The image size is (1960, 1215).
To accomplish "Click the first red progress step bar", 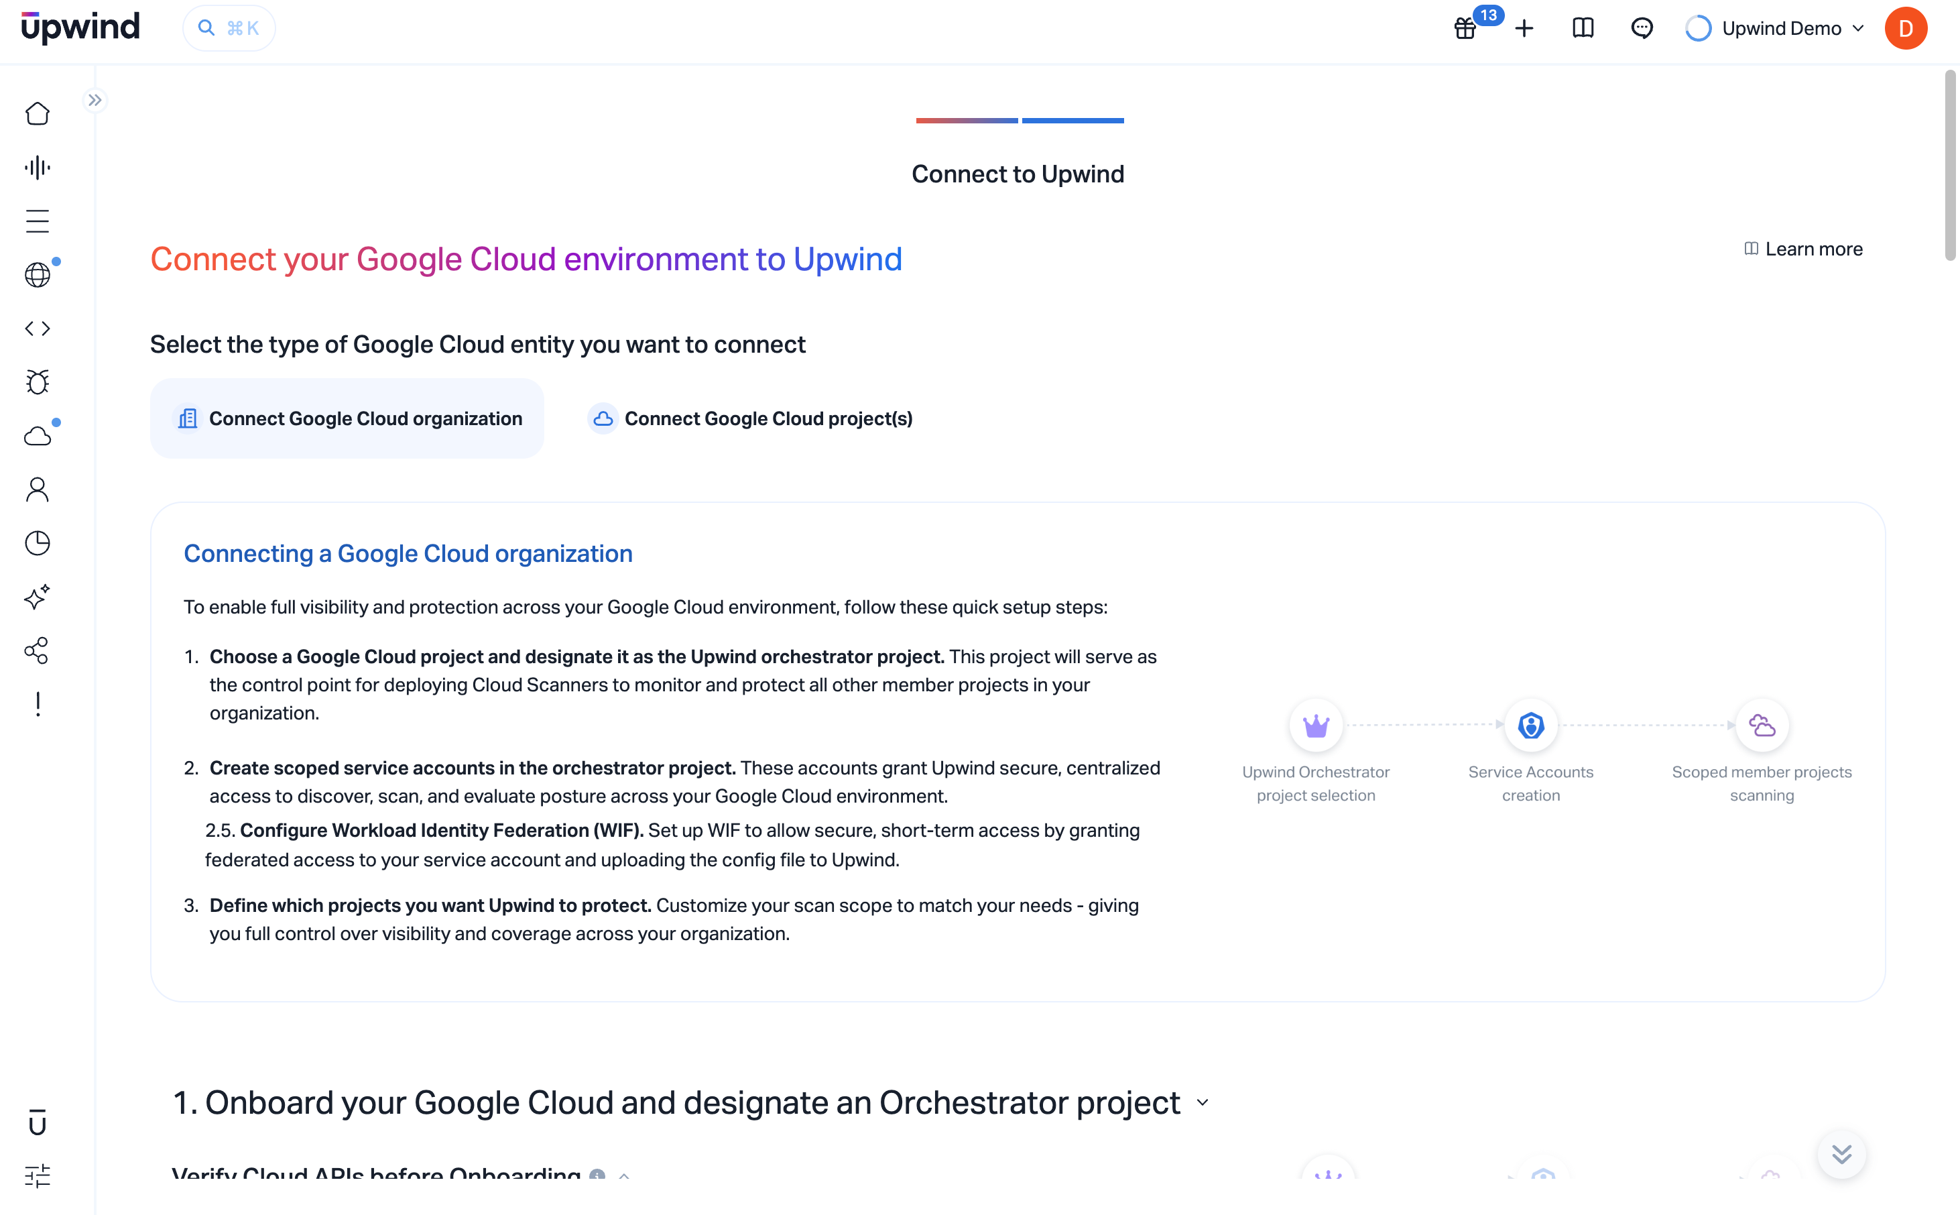I will (x=967, y=121).
